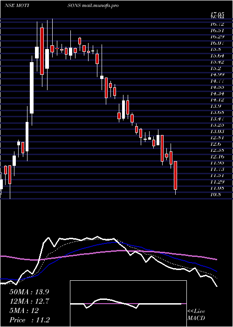This screenshot has width=233, height=327.
Task: Select the last large red candlestick
Action: click(175, 175)
